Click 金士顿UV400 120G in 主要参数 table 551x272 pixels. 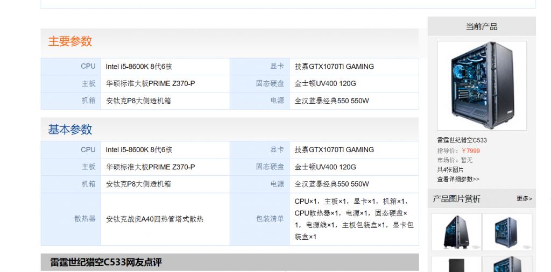tap(325, 83)
